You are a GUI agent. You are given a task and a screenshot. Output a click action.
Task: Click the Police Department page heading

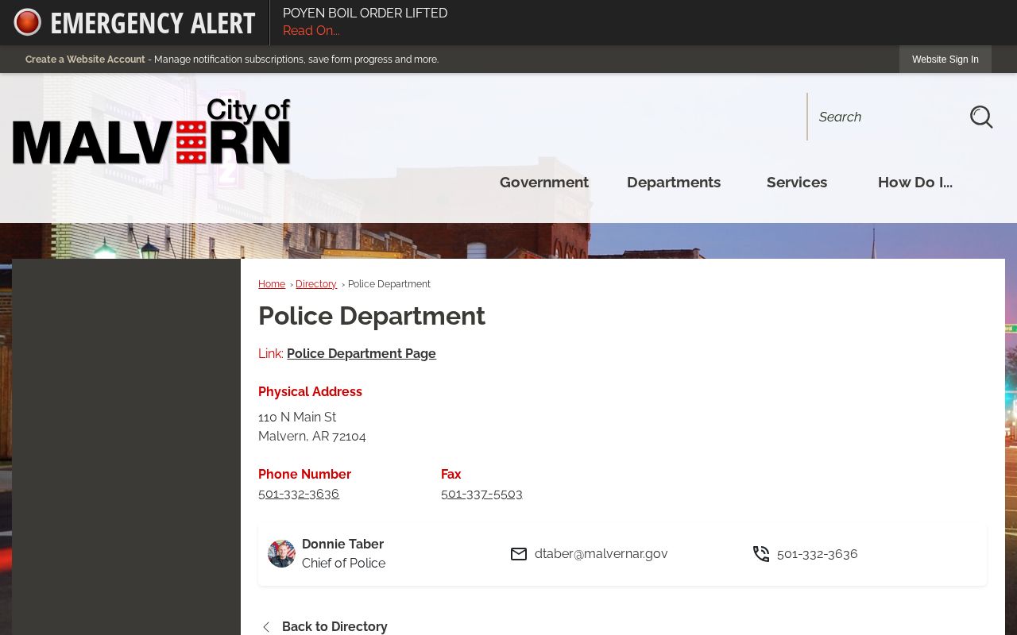372,316
